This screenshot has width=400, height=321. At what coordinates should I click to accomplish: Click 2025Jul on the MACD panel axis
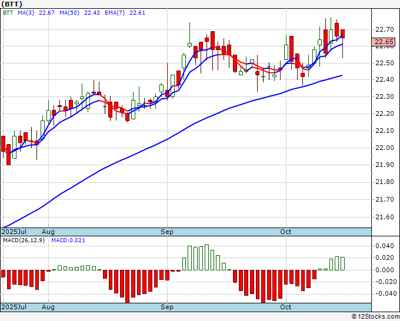tap(14, 307)
